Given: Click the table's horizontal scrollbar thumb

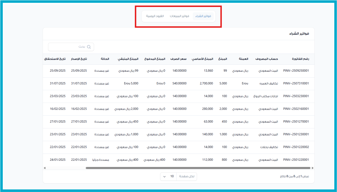Looking at the screenshot, I should [x=197, y=168].
